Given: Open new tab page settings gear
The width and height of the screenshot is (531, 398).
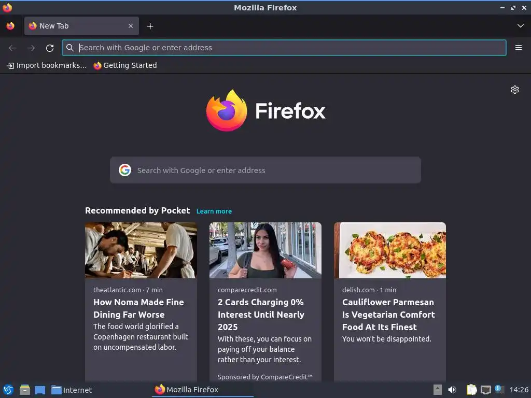Looking at the screenshot, I should pyautogui.click(x=515, y=90).
